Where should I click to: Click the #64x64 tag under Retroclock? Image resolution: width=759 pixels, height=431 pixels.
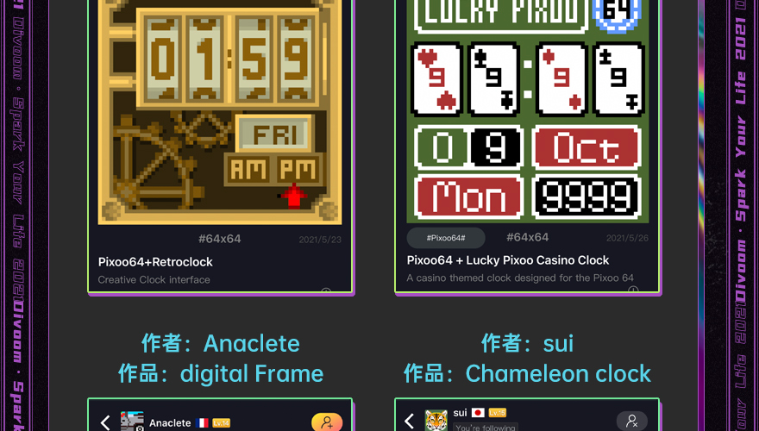220,239
